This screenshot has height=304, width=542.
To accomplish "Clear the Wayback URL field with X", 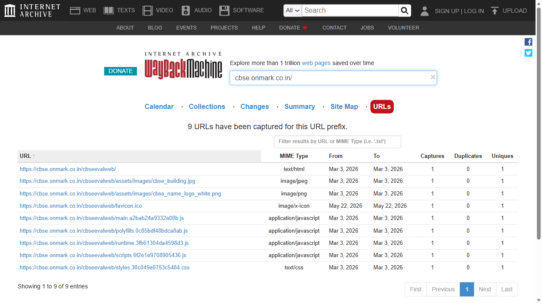I will point(433,77).
